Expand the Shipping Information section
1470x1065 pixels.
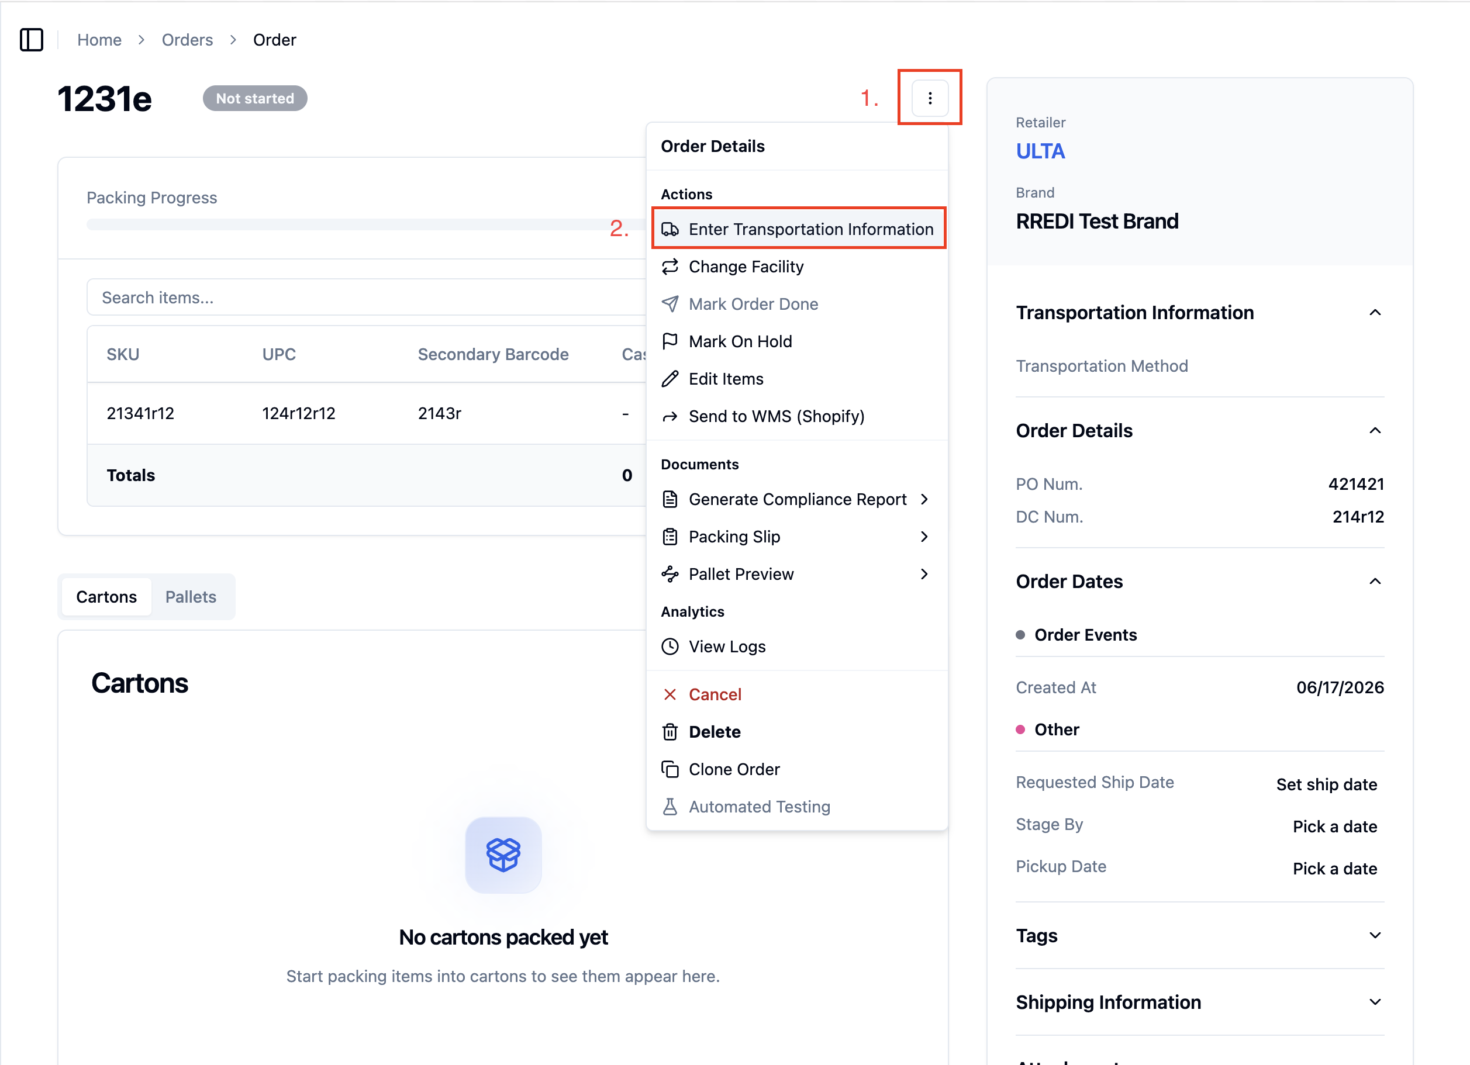1375,1002
